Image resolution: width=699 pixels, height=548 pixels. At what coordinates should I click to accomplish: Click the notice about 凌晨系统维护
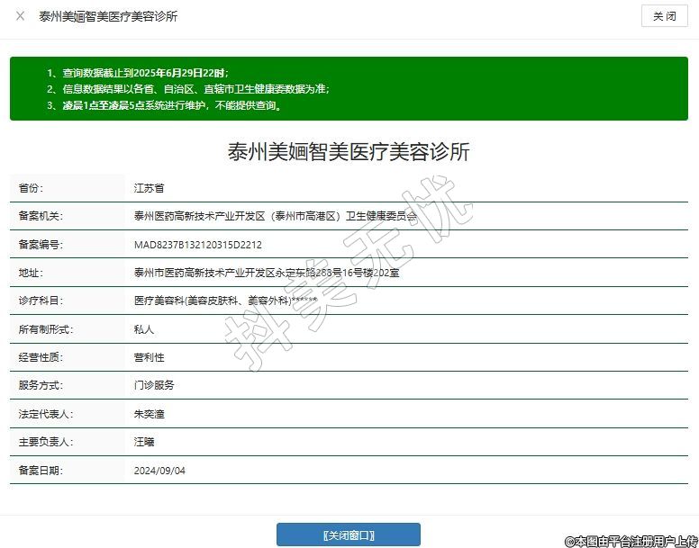coord(165,104)
